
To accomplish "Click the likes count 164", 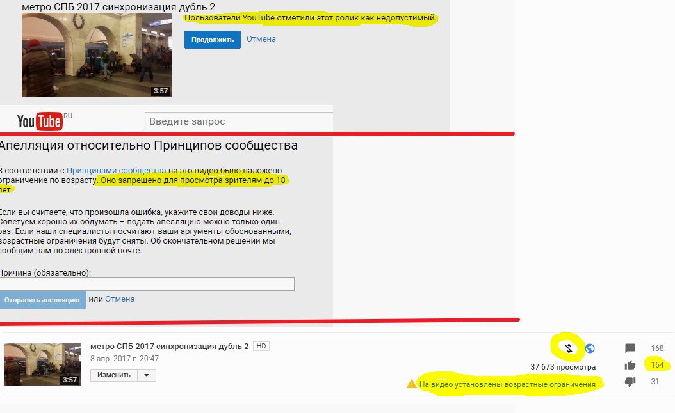I will [x=657, y=365].
